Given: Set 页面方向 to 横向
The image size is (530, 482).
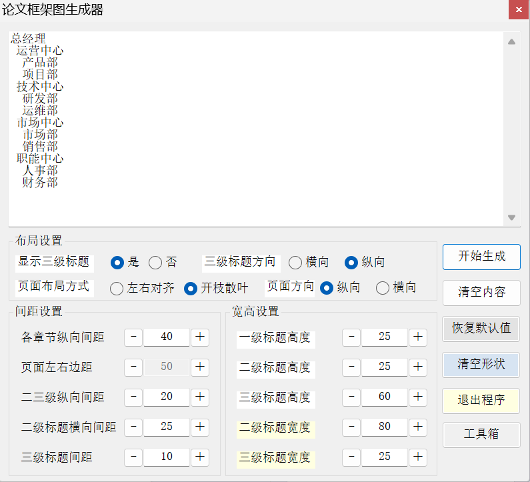Looking at the screenshot, I should 383,288.
